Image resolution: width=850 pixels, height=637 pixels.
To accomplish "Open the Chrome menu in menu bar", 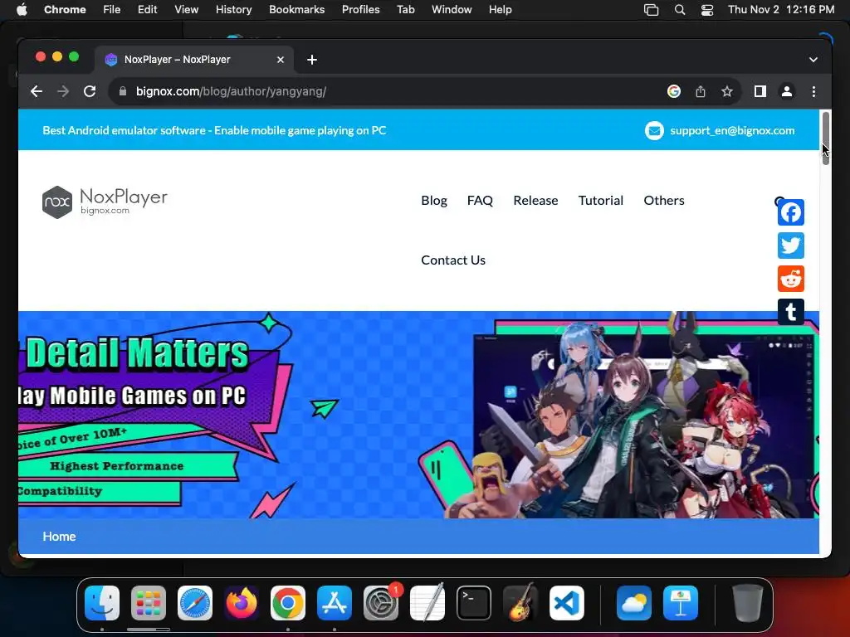I will [65, 10].
